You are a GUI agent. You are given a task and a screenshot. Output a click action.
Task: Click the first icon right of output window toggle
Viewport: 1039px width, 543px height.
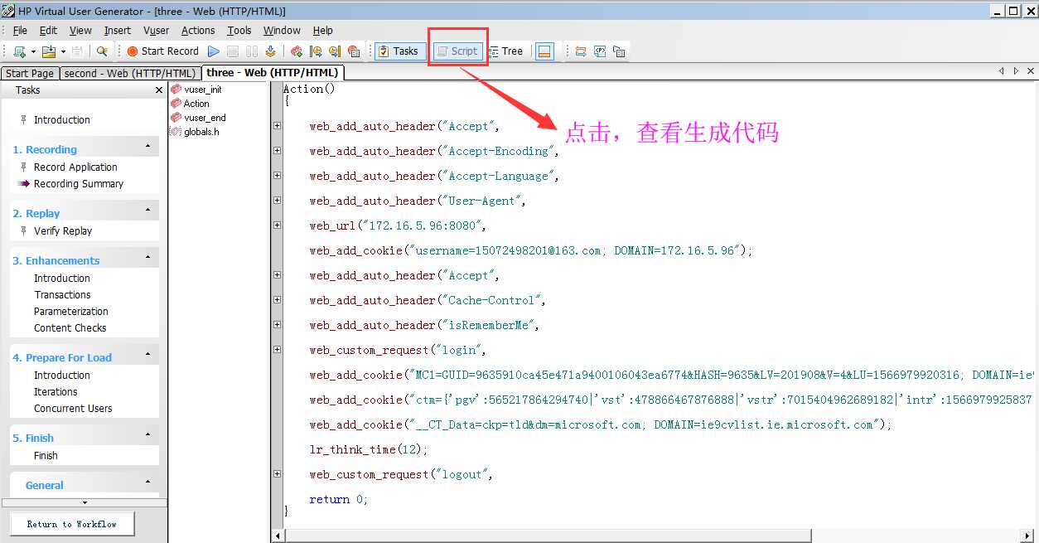[581, 51]
